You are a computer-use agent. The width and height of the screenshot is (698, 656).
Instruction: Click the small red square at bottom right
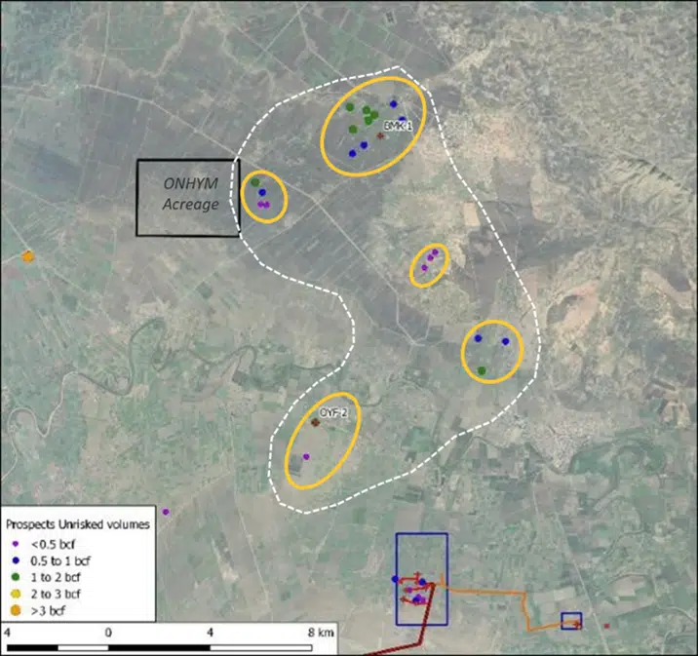pyautogui.click(x=606, y=626)
